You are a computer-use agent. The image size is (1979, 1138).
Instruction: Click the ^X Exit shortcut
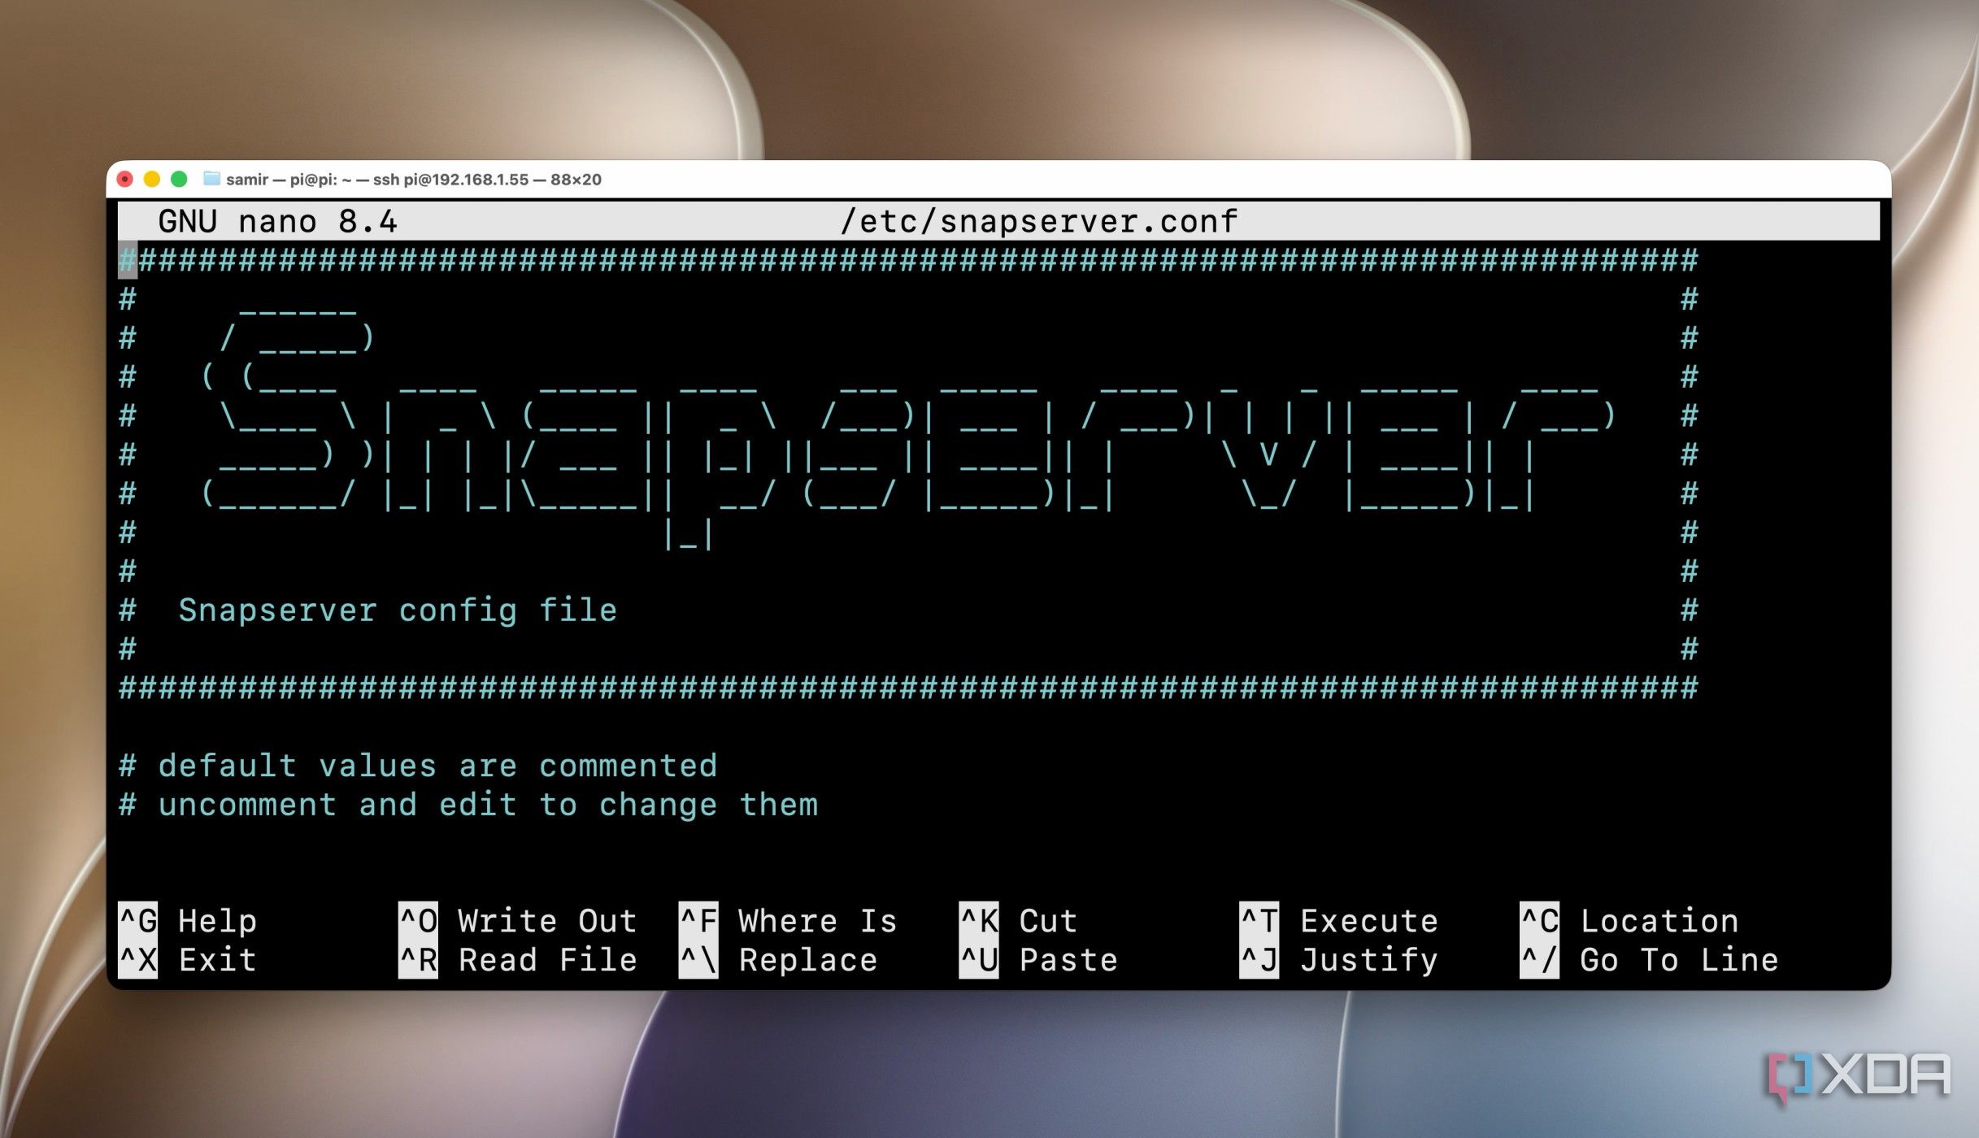click(x=188, y=960)
